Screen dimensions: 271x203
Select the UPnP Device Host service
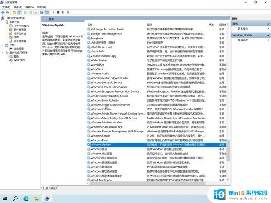tap(156, 47)
